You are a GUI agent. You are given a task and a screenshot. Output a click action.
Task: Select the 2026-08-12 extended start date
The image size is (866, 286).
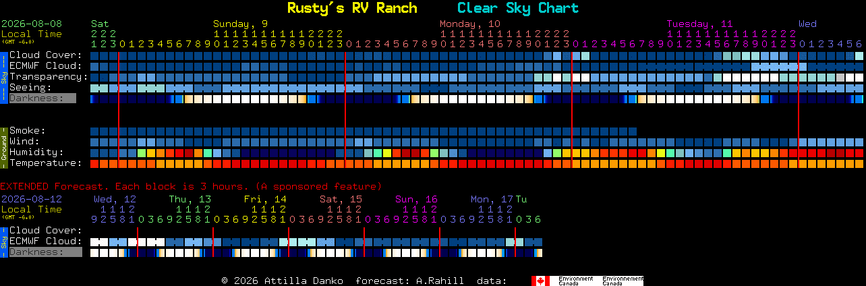32,199
